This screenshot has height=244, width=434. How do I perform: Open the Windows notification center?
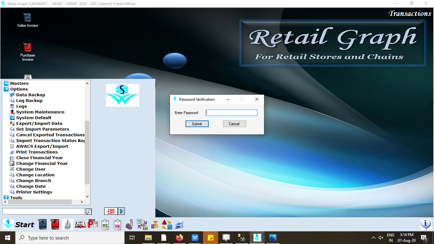coord(424,238)
